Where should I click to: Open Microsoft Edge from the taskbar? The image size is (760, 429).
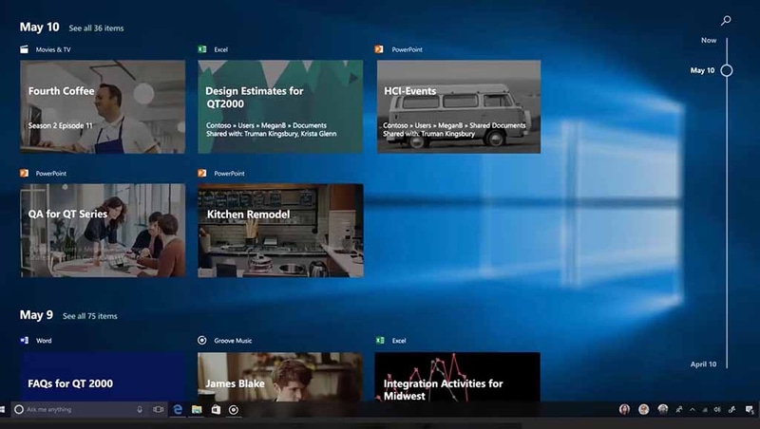pyautogui.click(x=178, y=410)
